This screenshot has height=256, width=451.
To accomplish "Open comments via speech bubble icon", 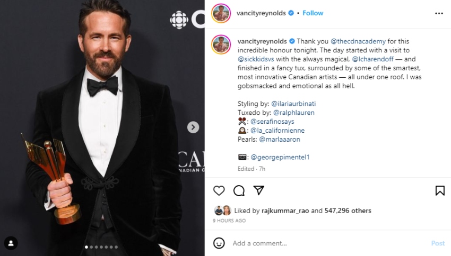I will [239, 190].
